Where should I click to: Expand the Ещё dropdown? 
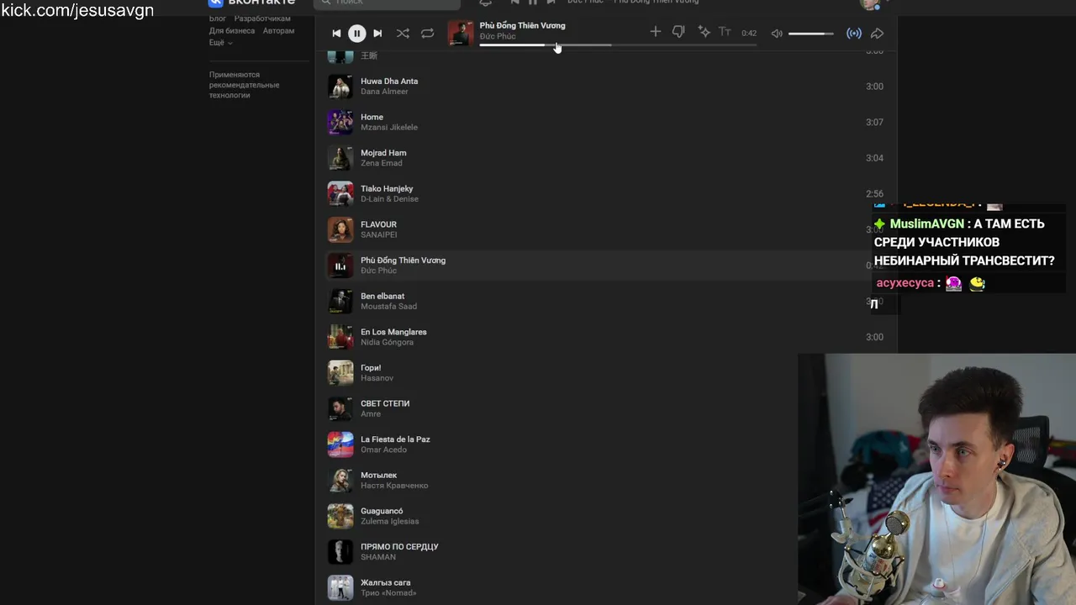click(x=220, y=43)
